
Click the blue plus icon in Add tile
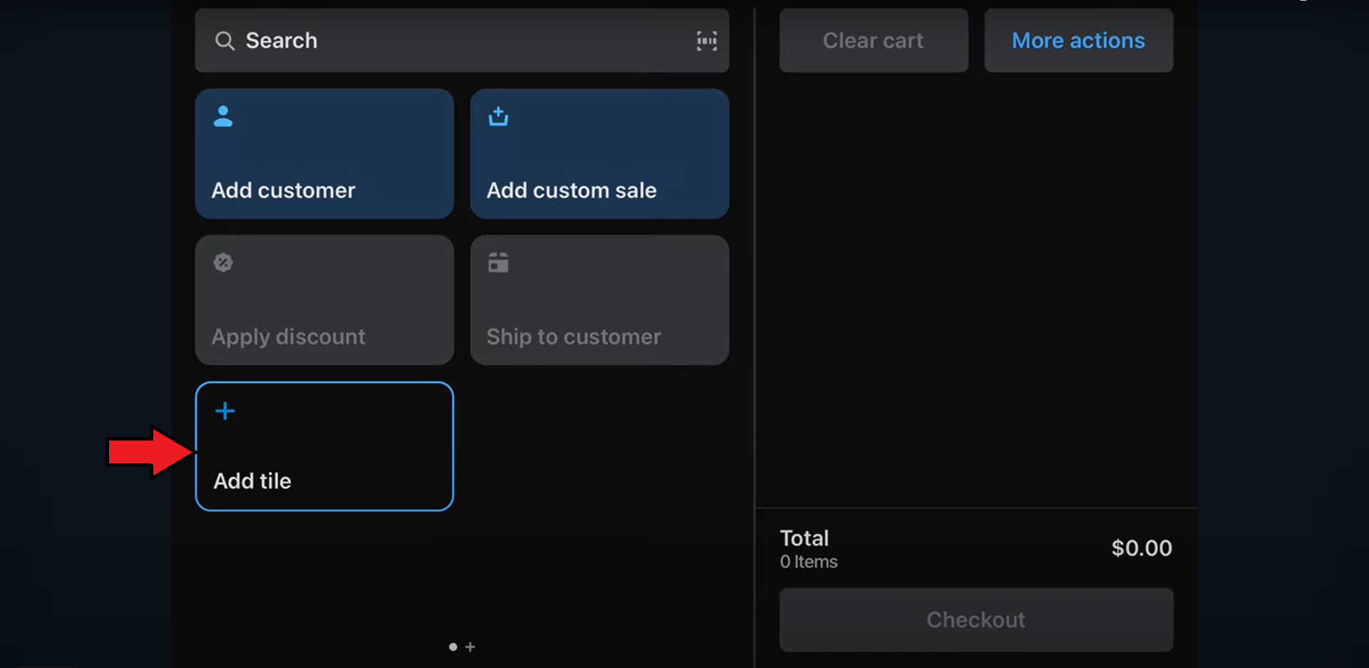tap(225, 411)
